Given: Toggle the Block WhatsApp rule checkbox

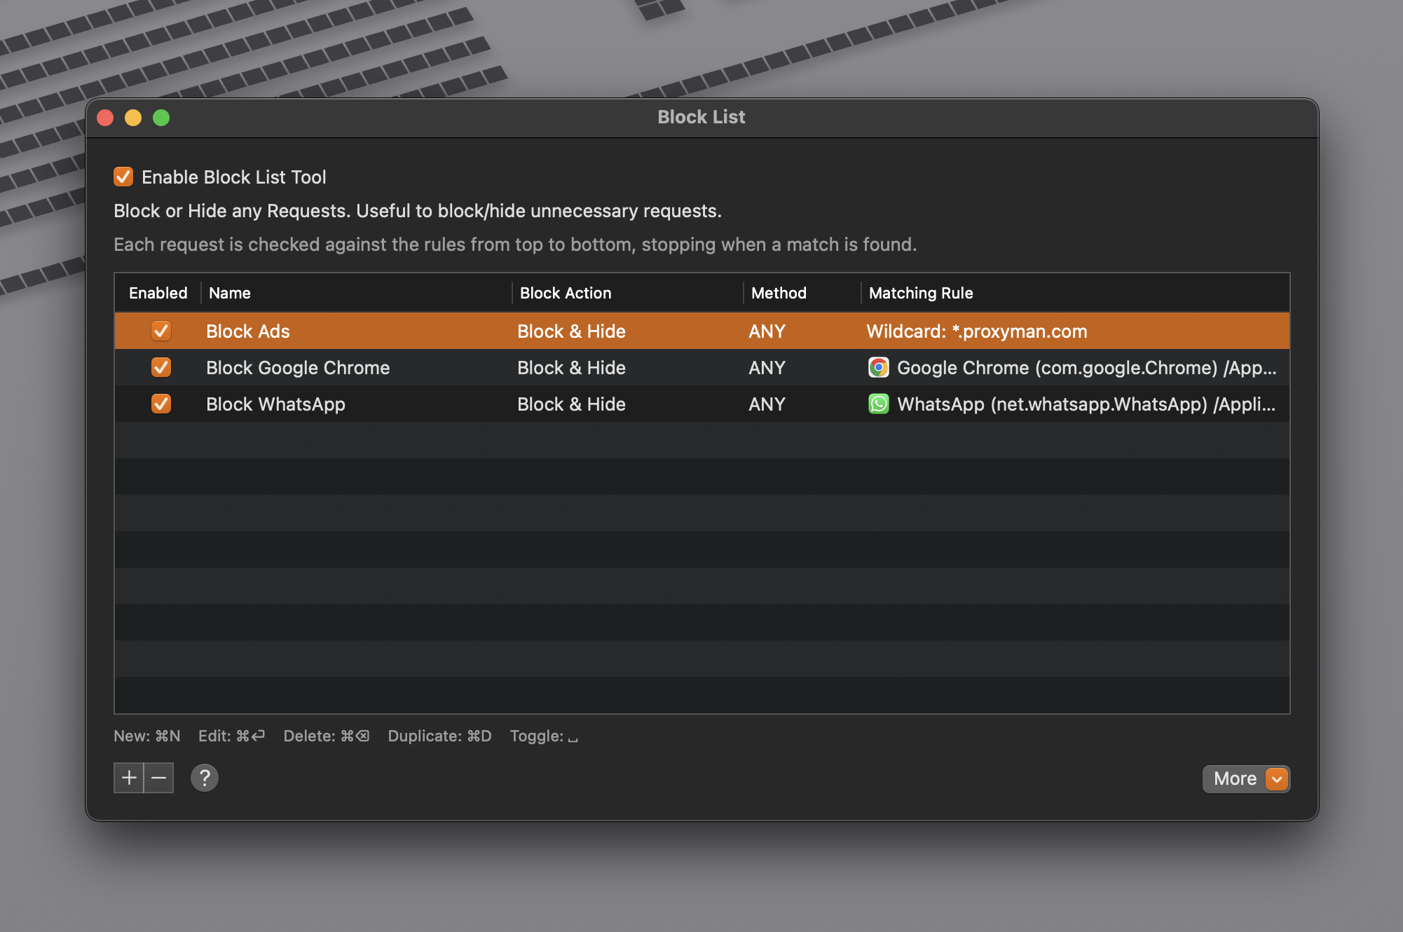Looking at the screenshot, I should click(x=161, y=404).
